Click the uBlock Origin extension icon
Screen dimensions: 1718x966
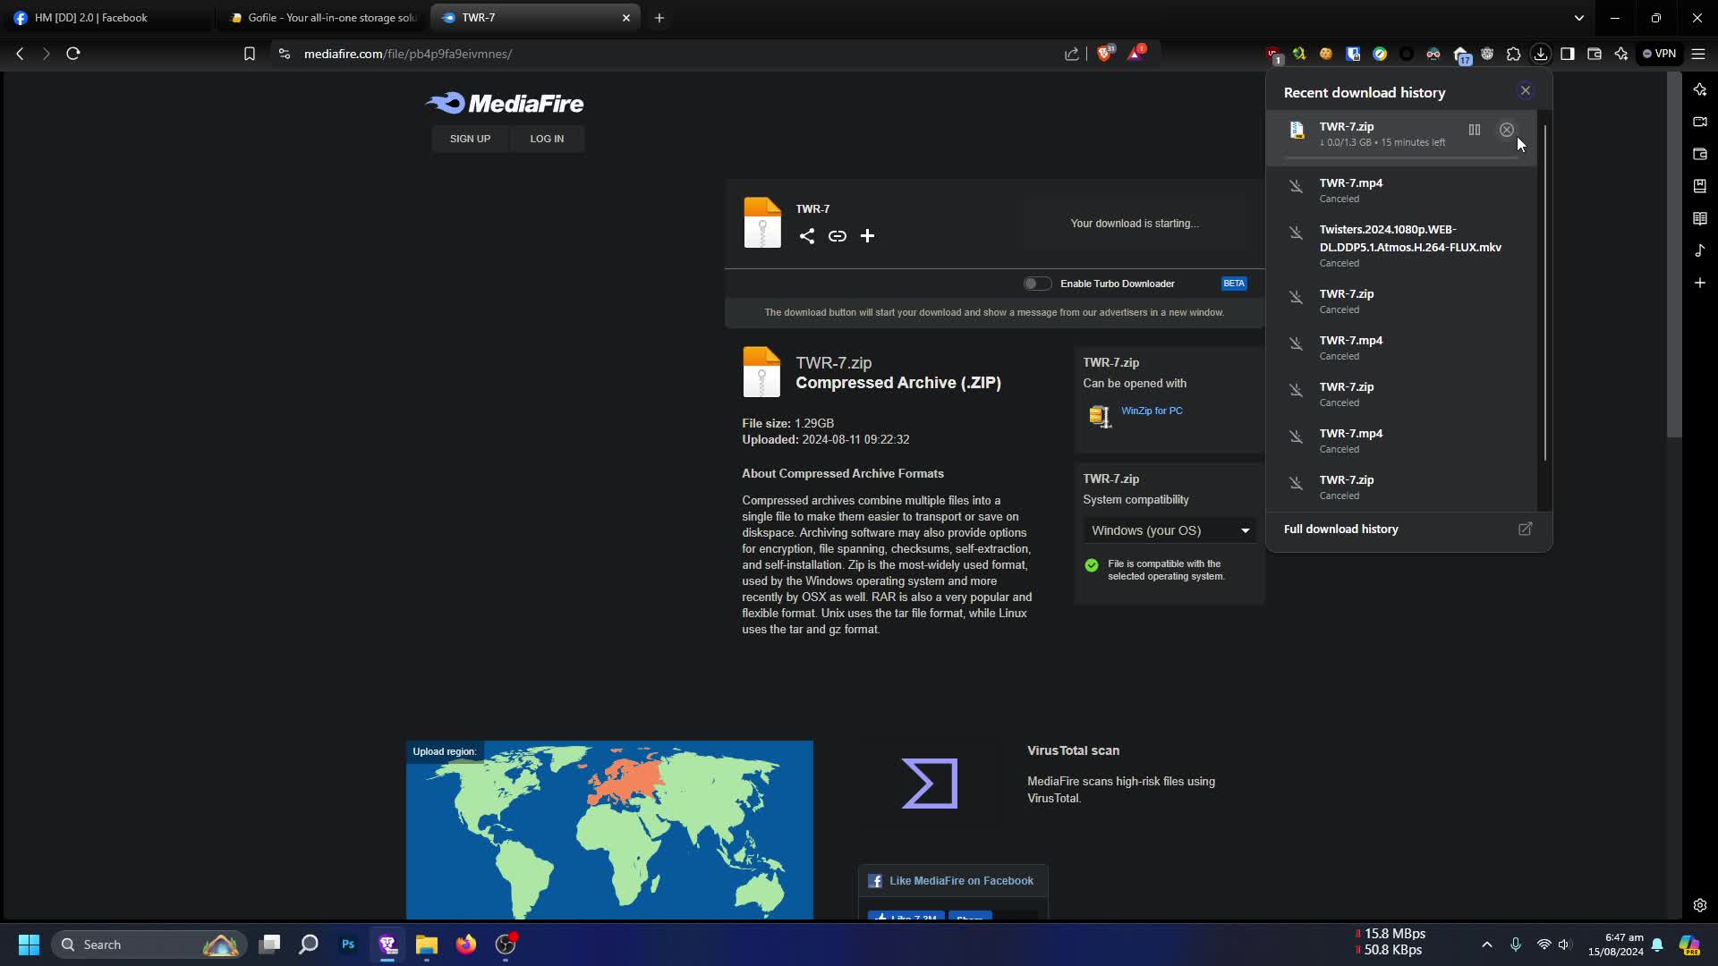tap(1273, 55)
